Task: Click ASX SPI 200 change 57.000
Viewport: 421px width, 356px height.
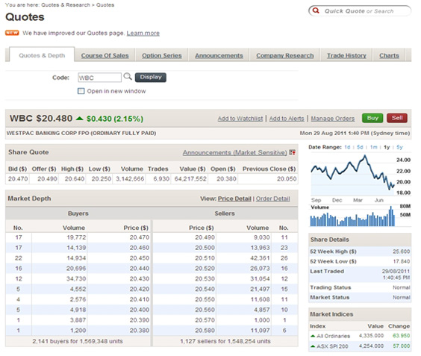Action: [x=402, y=346]
